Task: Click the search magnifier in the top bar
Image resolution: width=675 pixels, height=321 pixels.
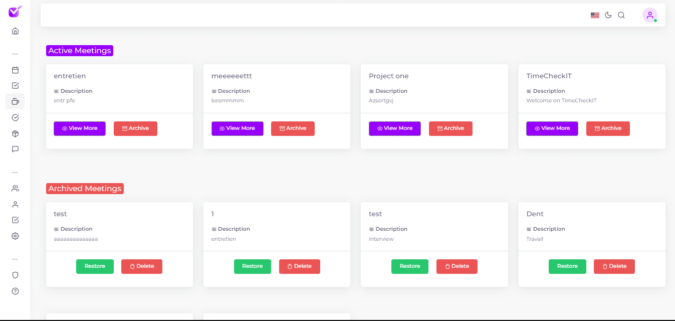Action: coord(621,15)
